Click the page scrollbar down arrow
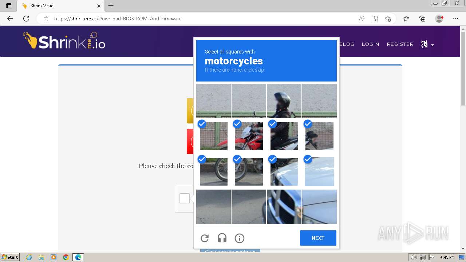Screen dimensions: 466x262 pyautogui.click(x=463, y=249)
